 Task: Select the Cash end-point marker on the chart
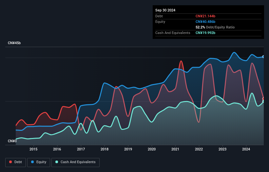point(263,101)
